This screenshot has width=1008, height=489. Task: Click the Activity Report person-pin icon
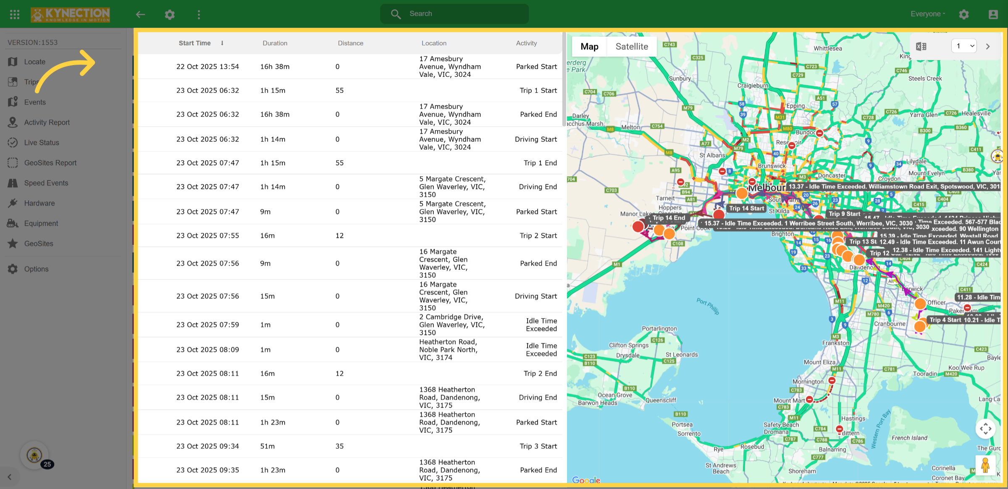13,122
